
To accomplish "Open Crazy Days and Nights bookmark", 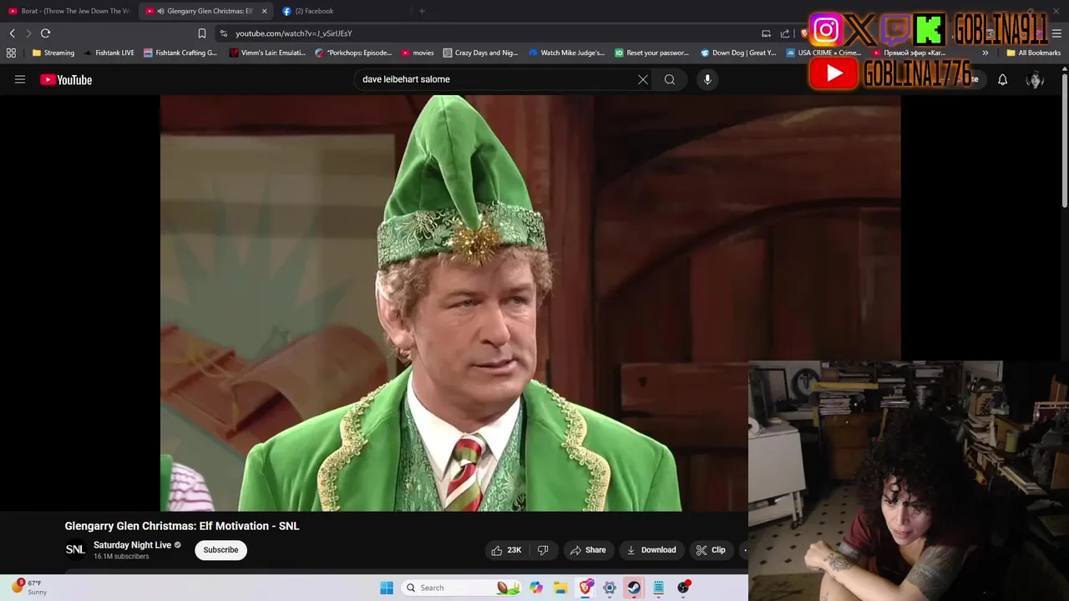I will tap(481, 53).
